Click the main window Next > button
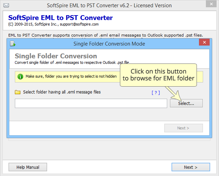The width and height of the screenshot is (219, 176). coord(191,167)
